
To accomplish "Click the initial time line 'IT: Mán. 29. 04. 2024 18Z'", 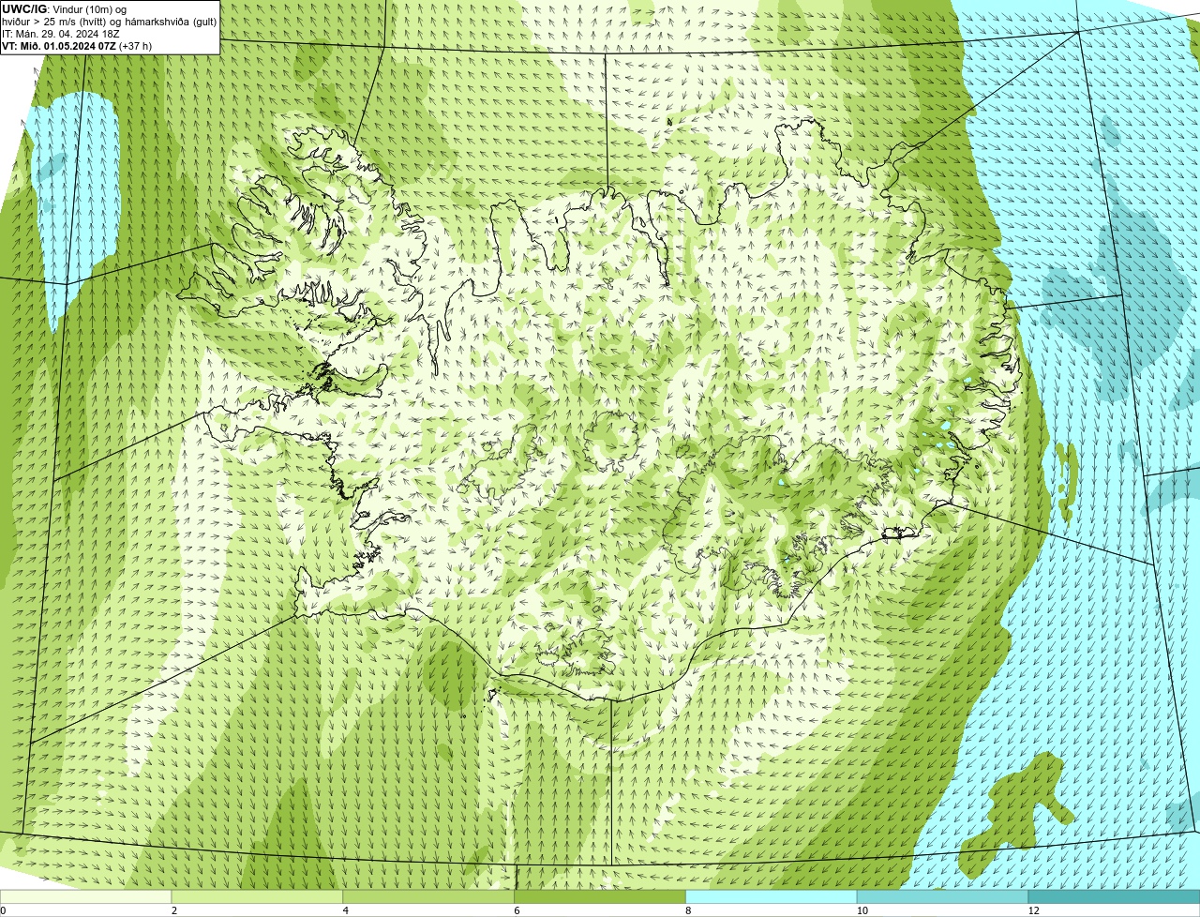I will tap(61, 34).
